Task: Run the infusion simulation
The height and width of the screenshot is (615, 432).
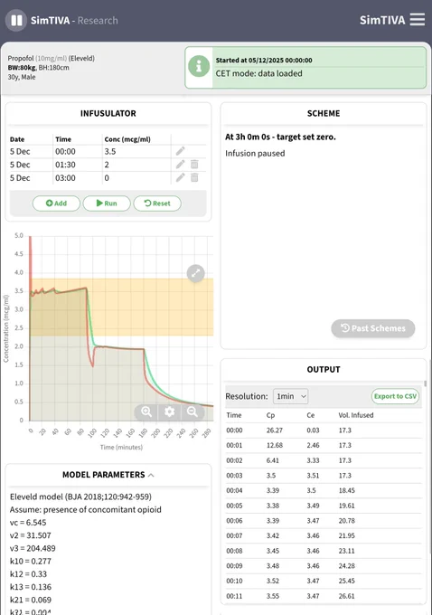Action: [x=107, y=203]
